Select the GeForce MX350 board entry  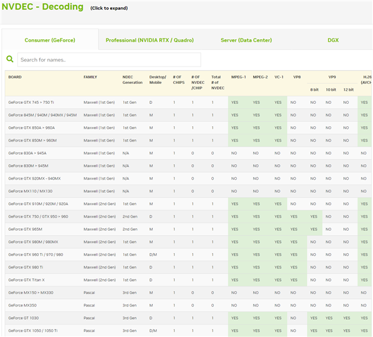click(22, 305)
